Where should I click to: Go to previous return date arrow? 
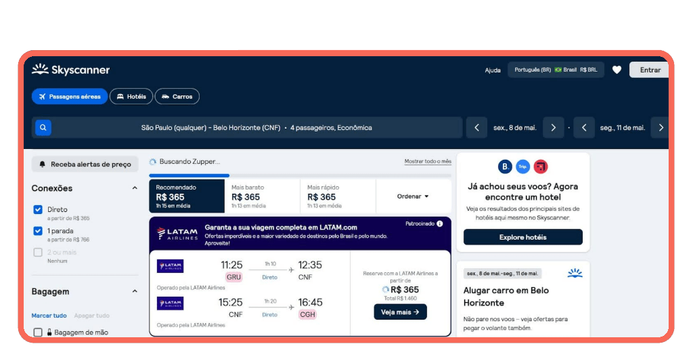(x=583, y=127)
